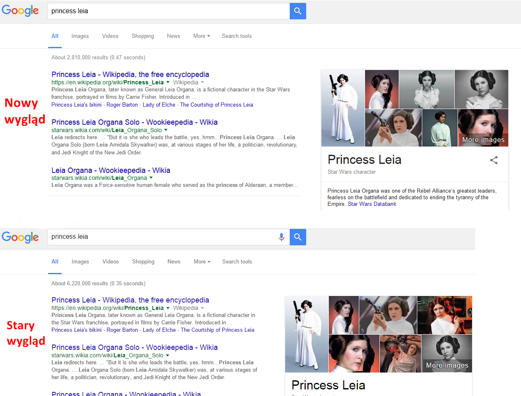The height and width of the screenshot is (396, 521).
Task: Open Wikipedia Princess Leia result in new layout
Action: 130,75
